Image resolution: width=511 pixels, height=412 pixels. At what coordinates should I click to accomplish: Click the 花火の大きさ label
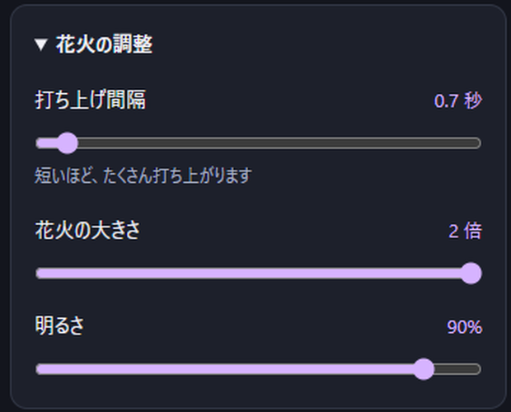pyautogui.click(x=87, y=230)
